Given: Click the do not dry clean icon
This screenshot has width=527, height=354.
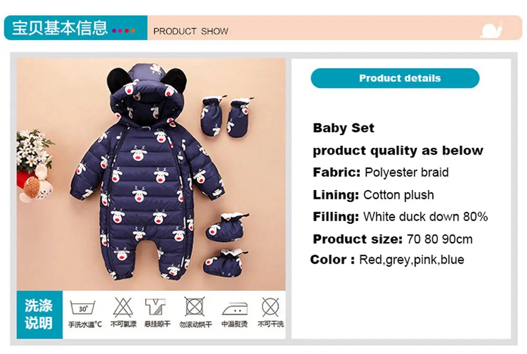Looking at the screenshot, I should point(270,307).
